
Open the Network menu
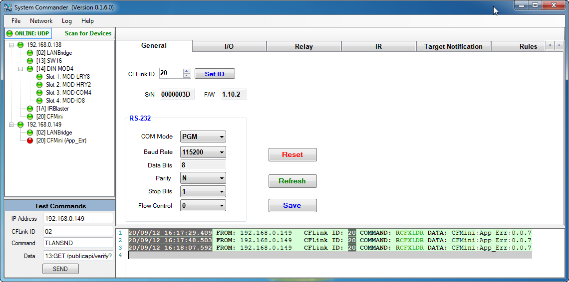pos(41,21)
